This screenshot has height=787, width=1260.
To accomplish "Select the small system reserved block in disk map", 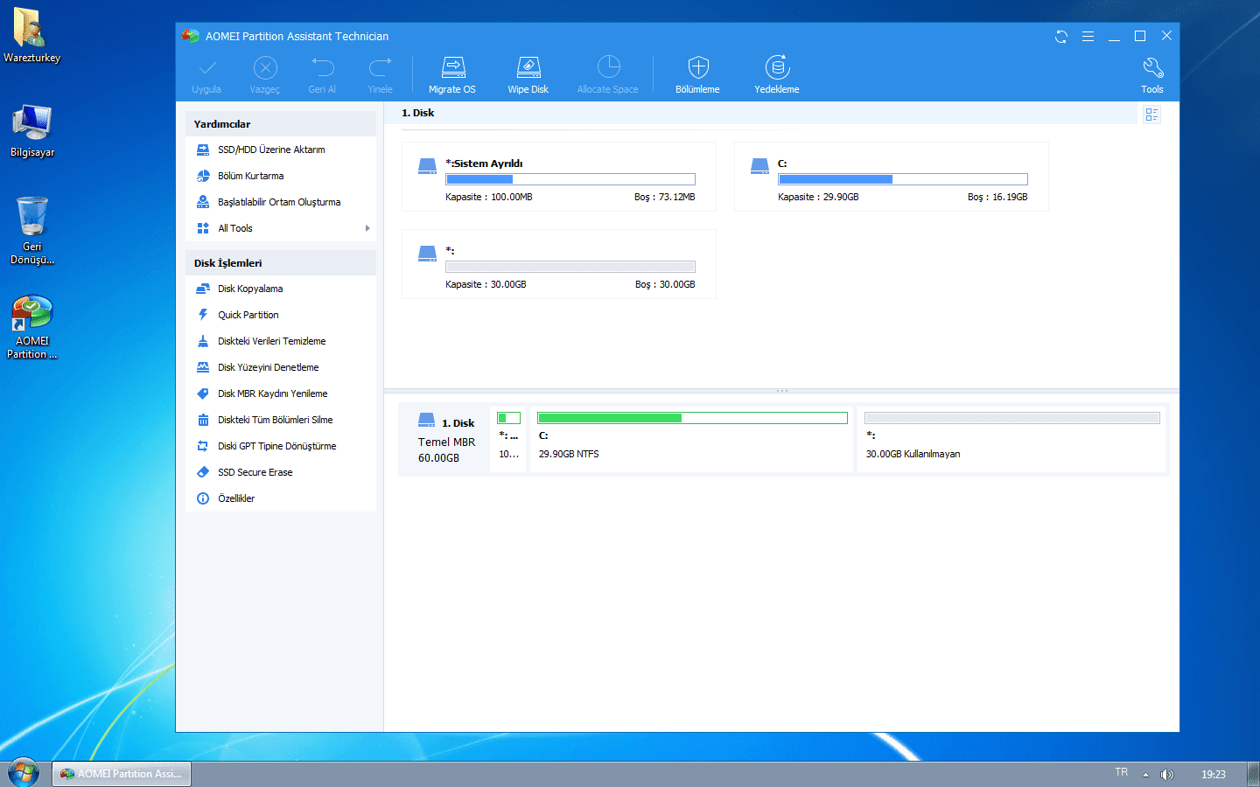I will [508, 439].
